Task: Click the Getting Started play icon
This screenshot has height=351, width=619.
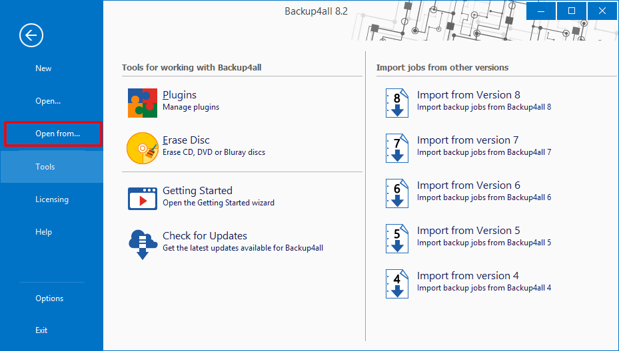Action: click(x=142, y=198)
